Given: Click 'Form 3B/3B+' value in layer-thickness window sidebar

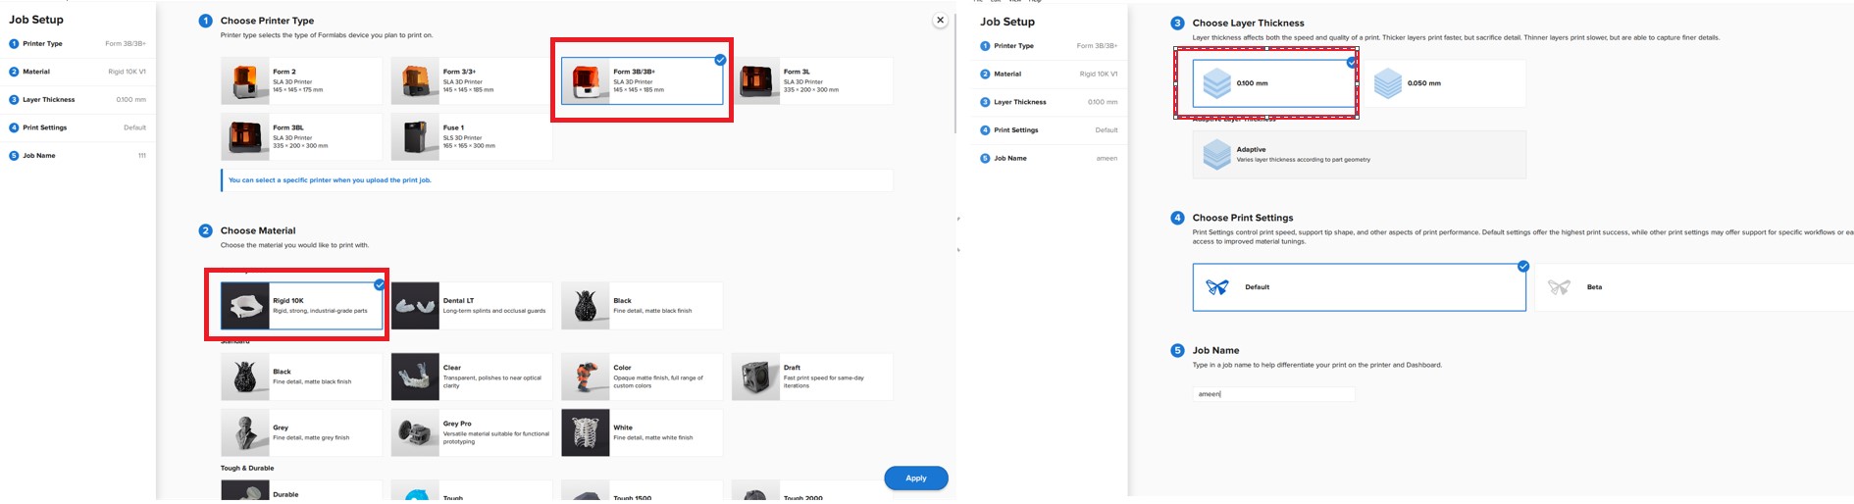Looking at the screenshot, I should click(1097, 46).
